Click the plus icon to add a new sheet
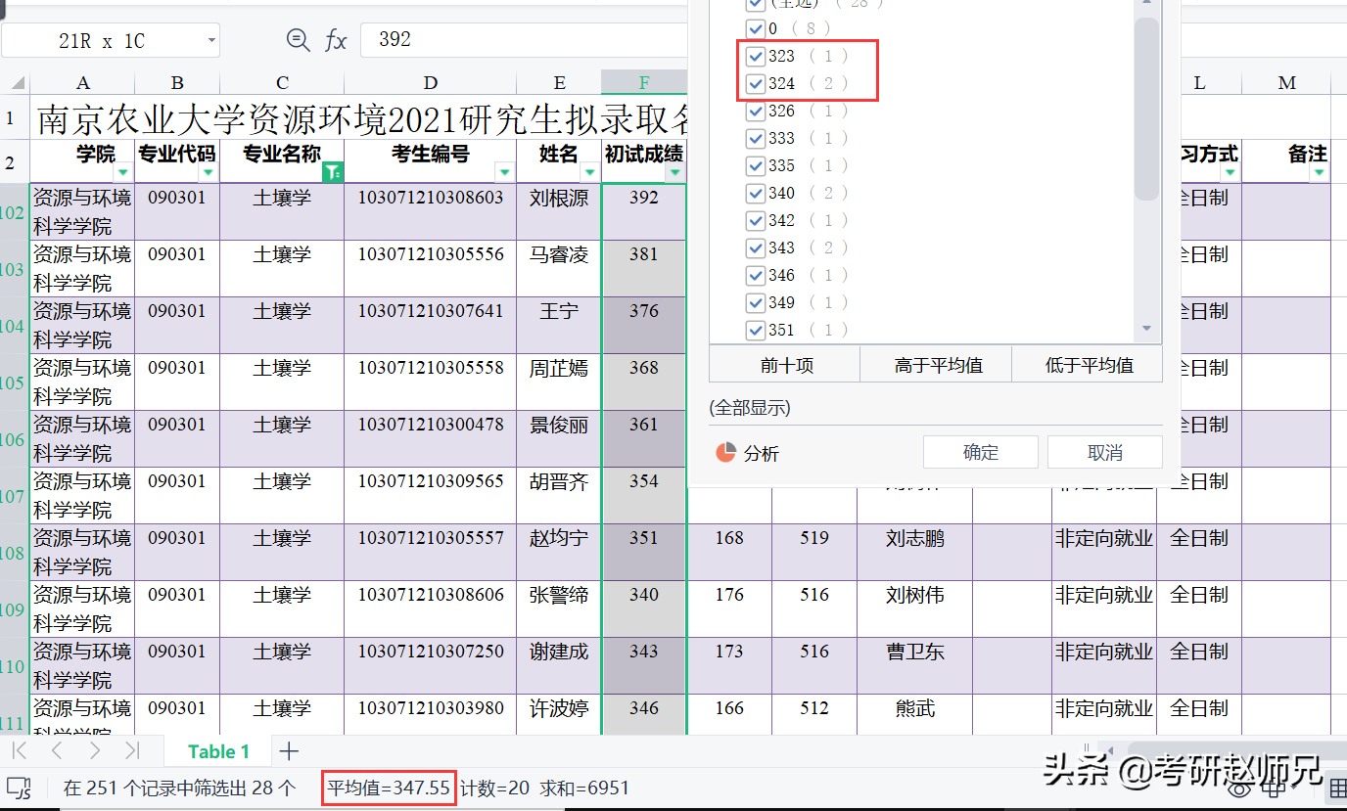Viewport: 1347px width, 811px height. [x=288, y=751]
